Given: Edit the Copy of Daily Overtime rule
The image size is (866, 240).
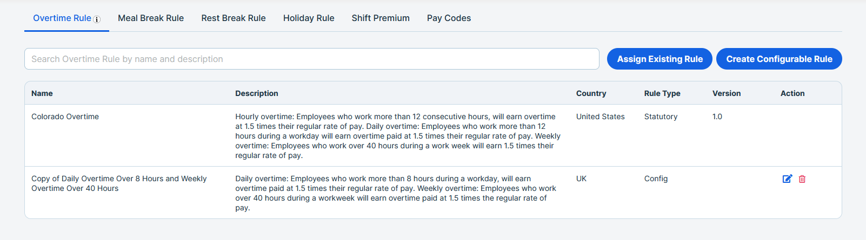Looking at the screenshot, I should (x=787, y=179).
